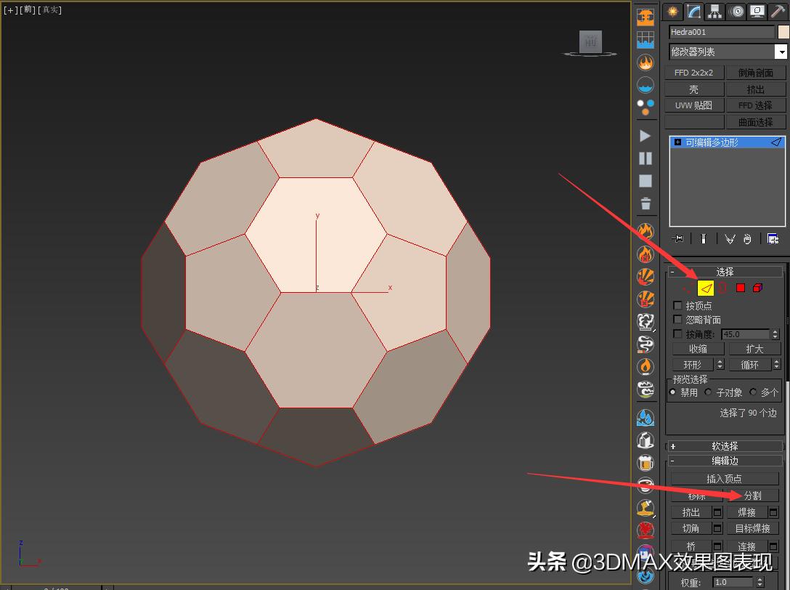
Task: Select the border sub-object mode icon
Action: 723,288
